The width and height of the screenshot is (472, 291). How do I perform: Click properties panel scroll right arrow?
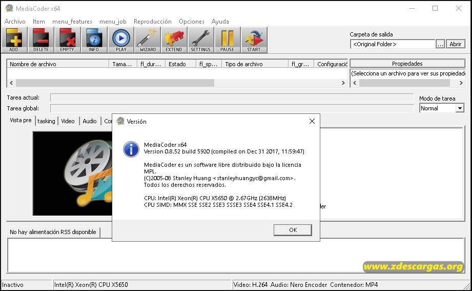(461, 83)
